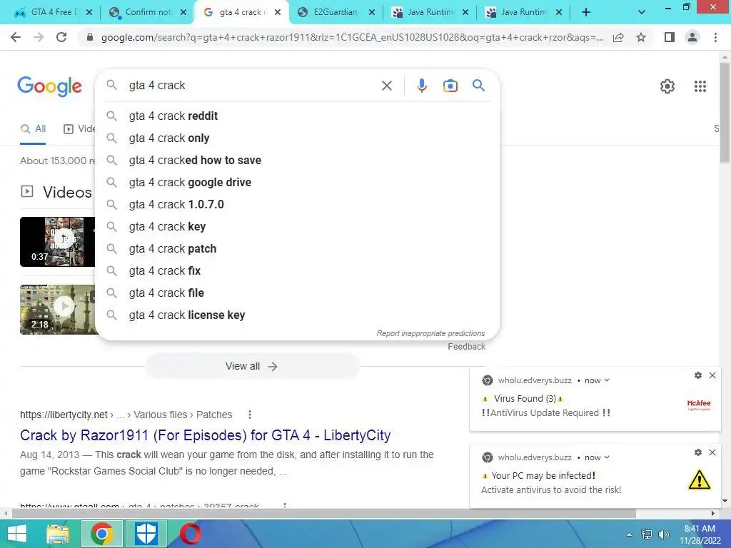Open Chrome profile avatar

click(x=692, y=37)
